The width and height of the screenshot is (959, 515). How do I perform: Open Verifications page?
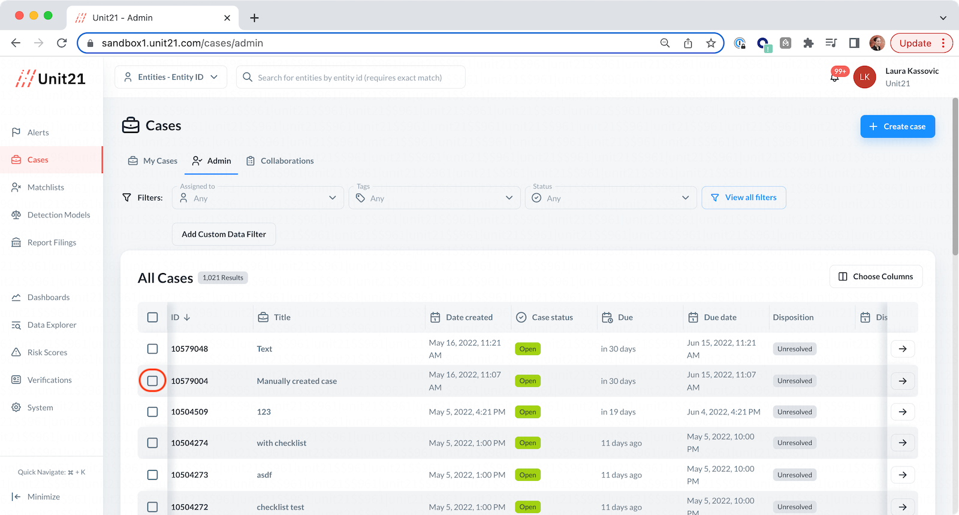pos(49,380)
